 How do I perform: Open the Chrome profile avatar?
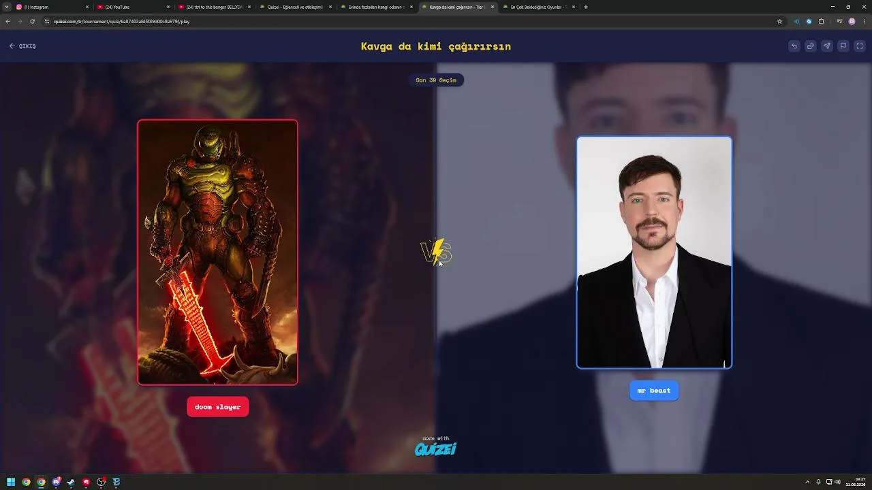[x=852, y=21]
